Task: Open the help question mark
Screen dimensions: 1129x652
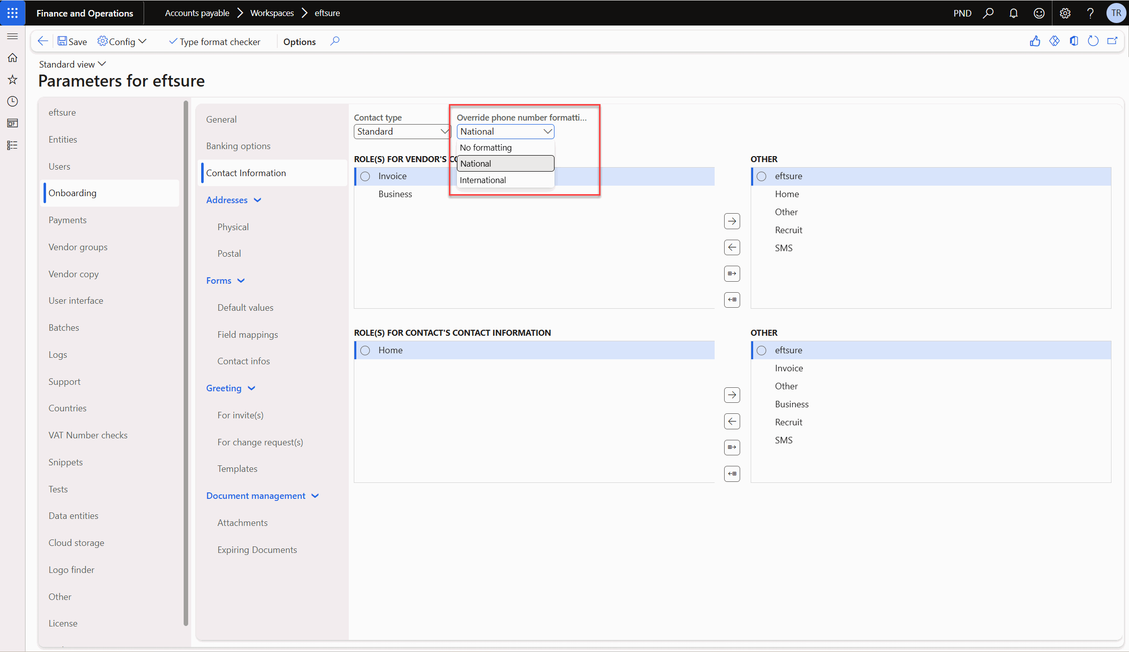Action: tap(1090, 13)
